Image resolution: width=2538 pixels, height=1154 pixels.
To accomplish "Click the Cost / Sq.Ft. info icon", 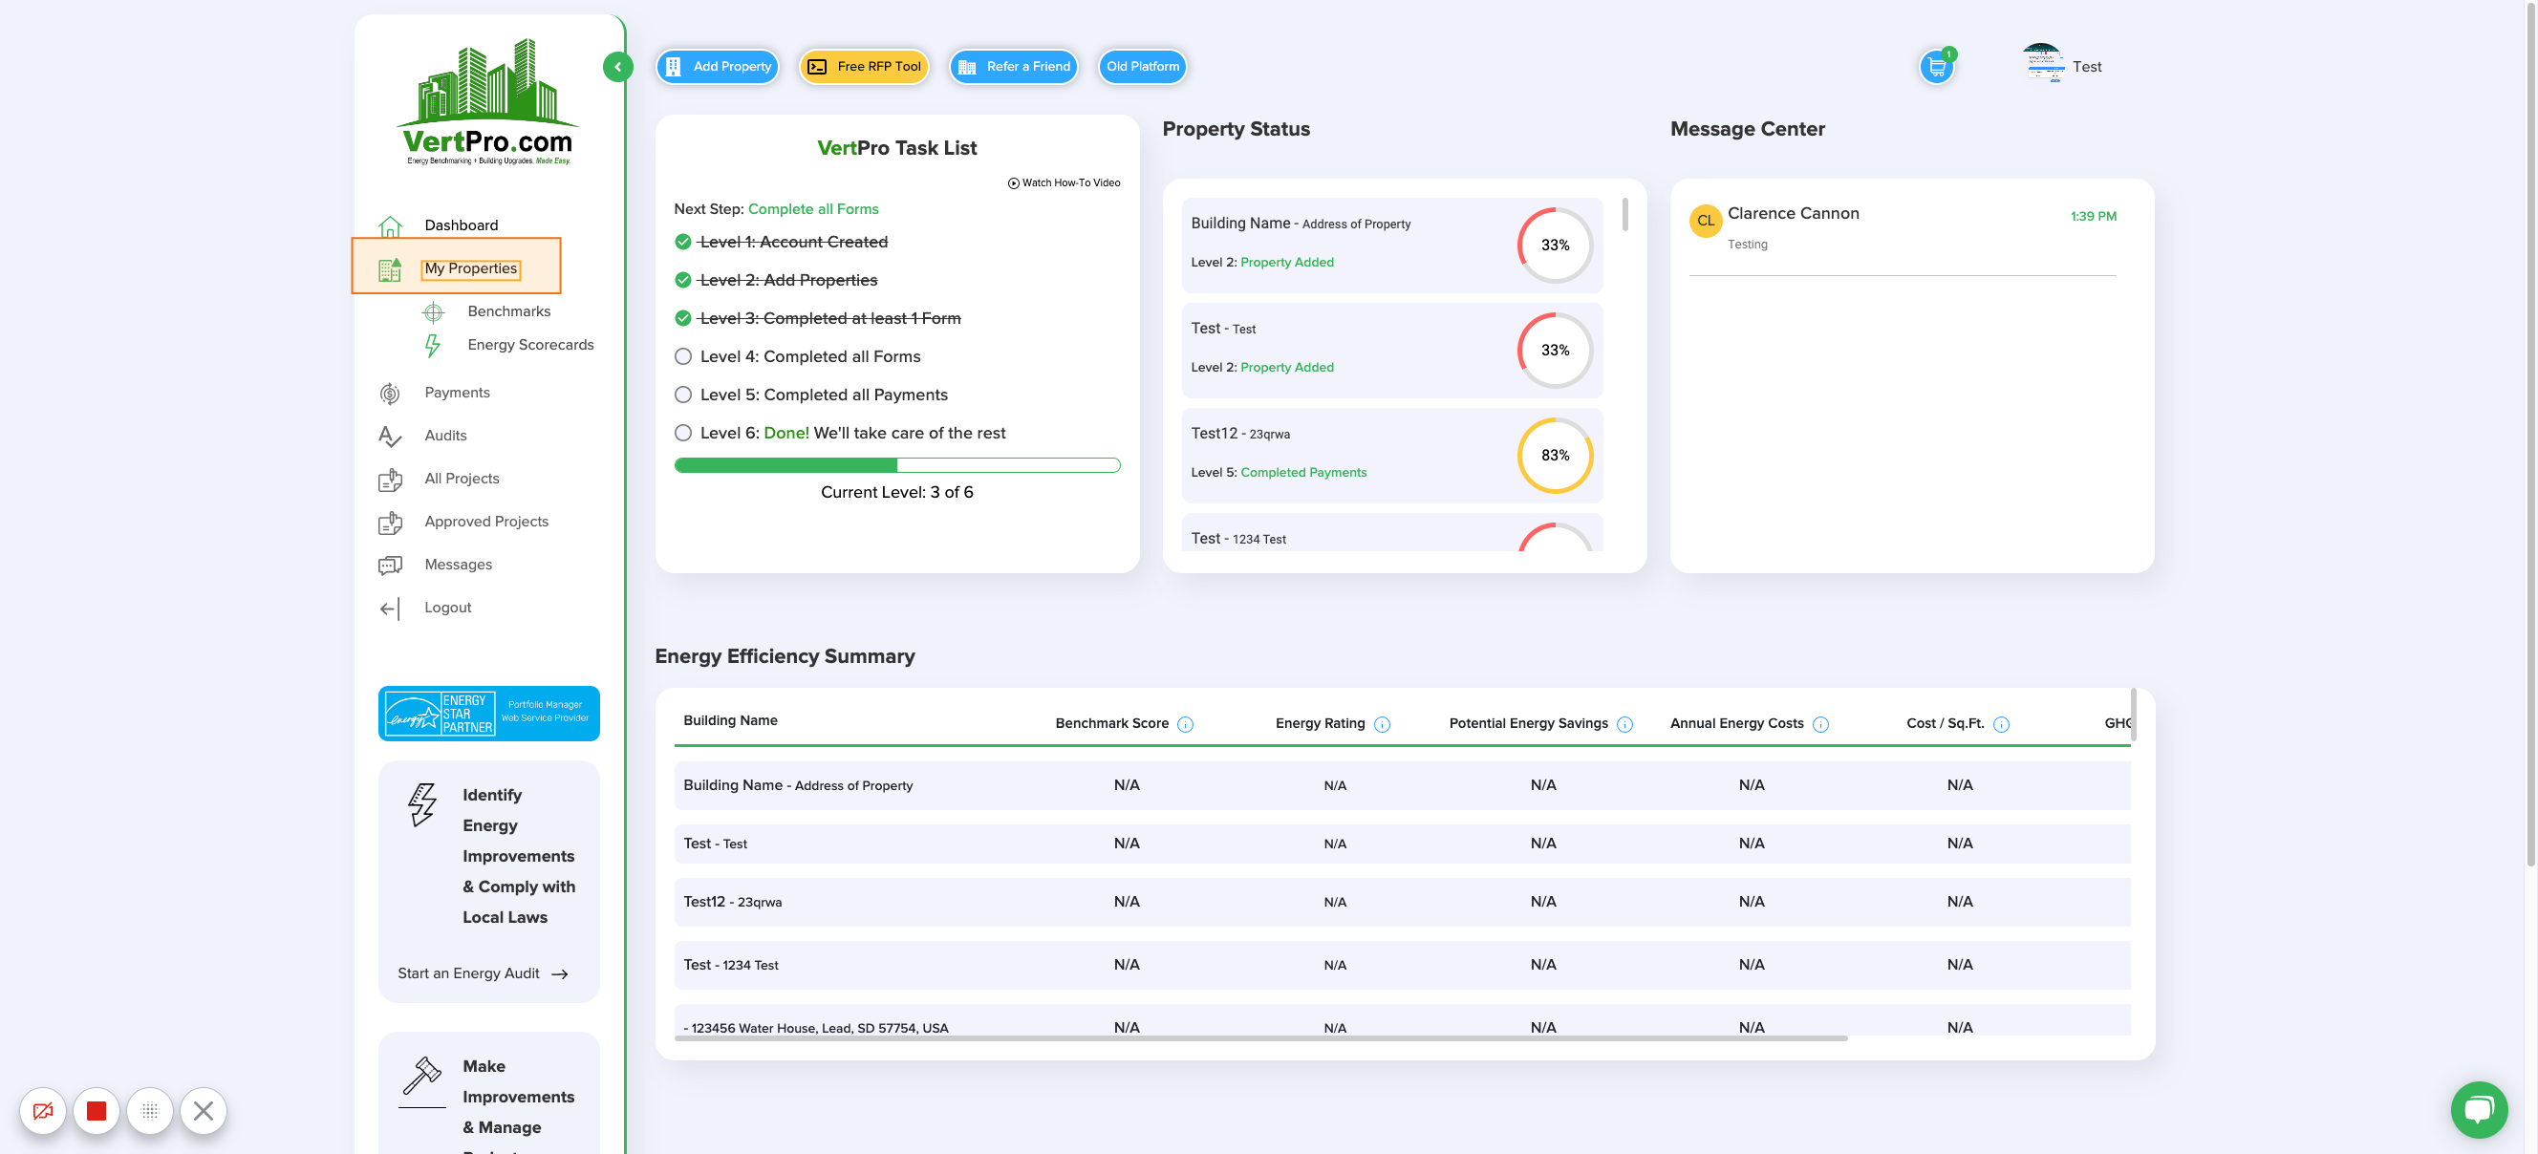I will coord(2001,725).
